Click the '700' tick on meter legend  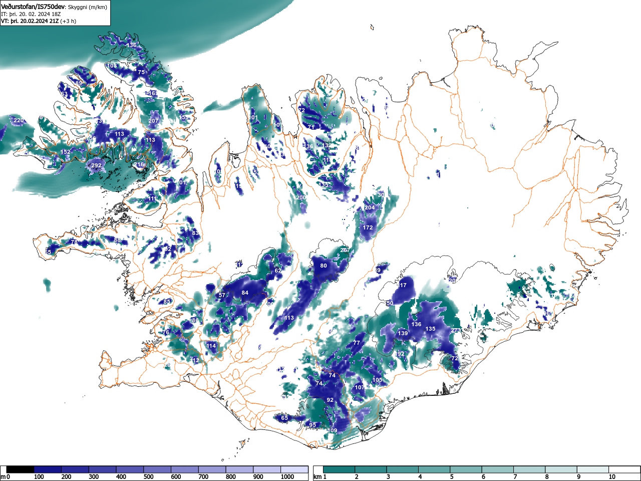coord(203,477)
